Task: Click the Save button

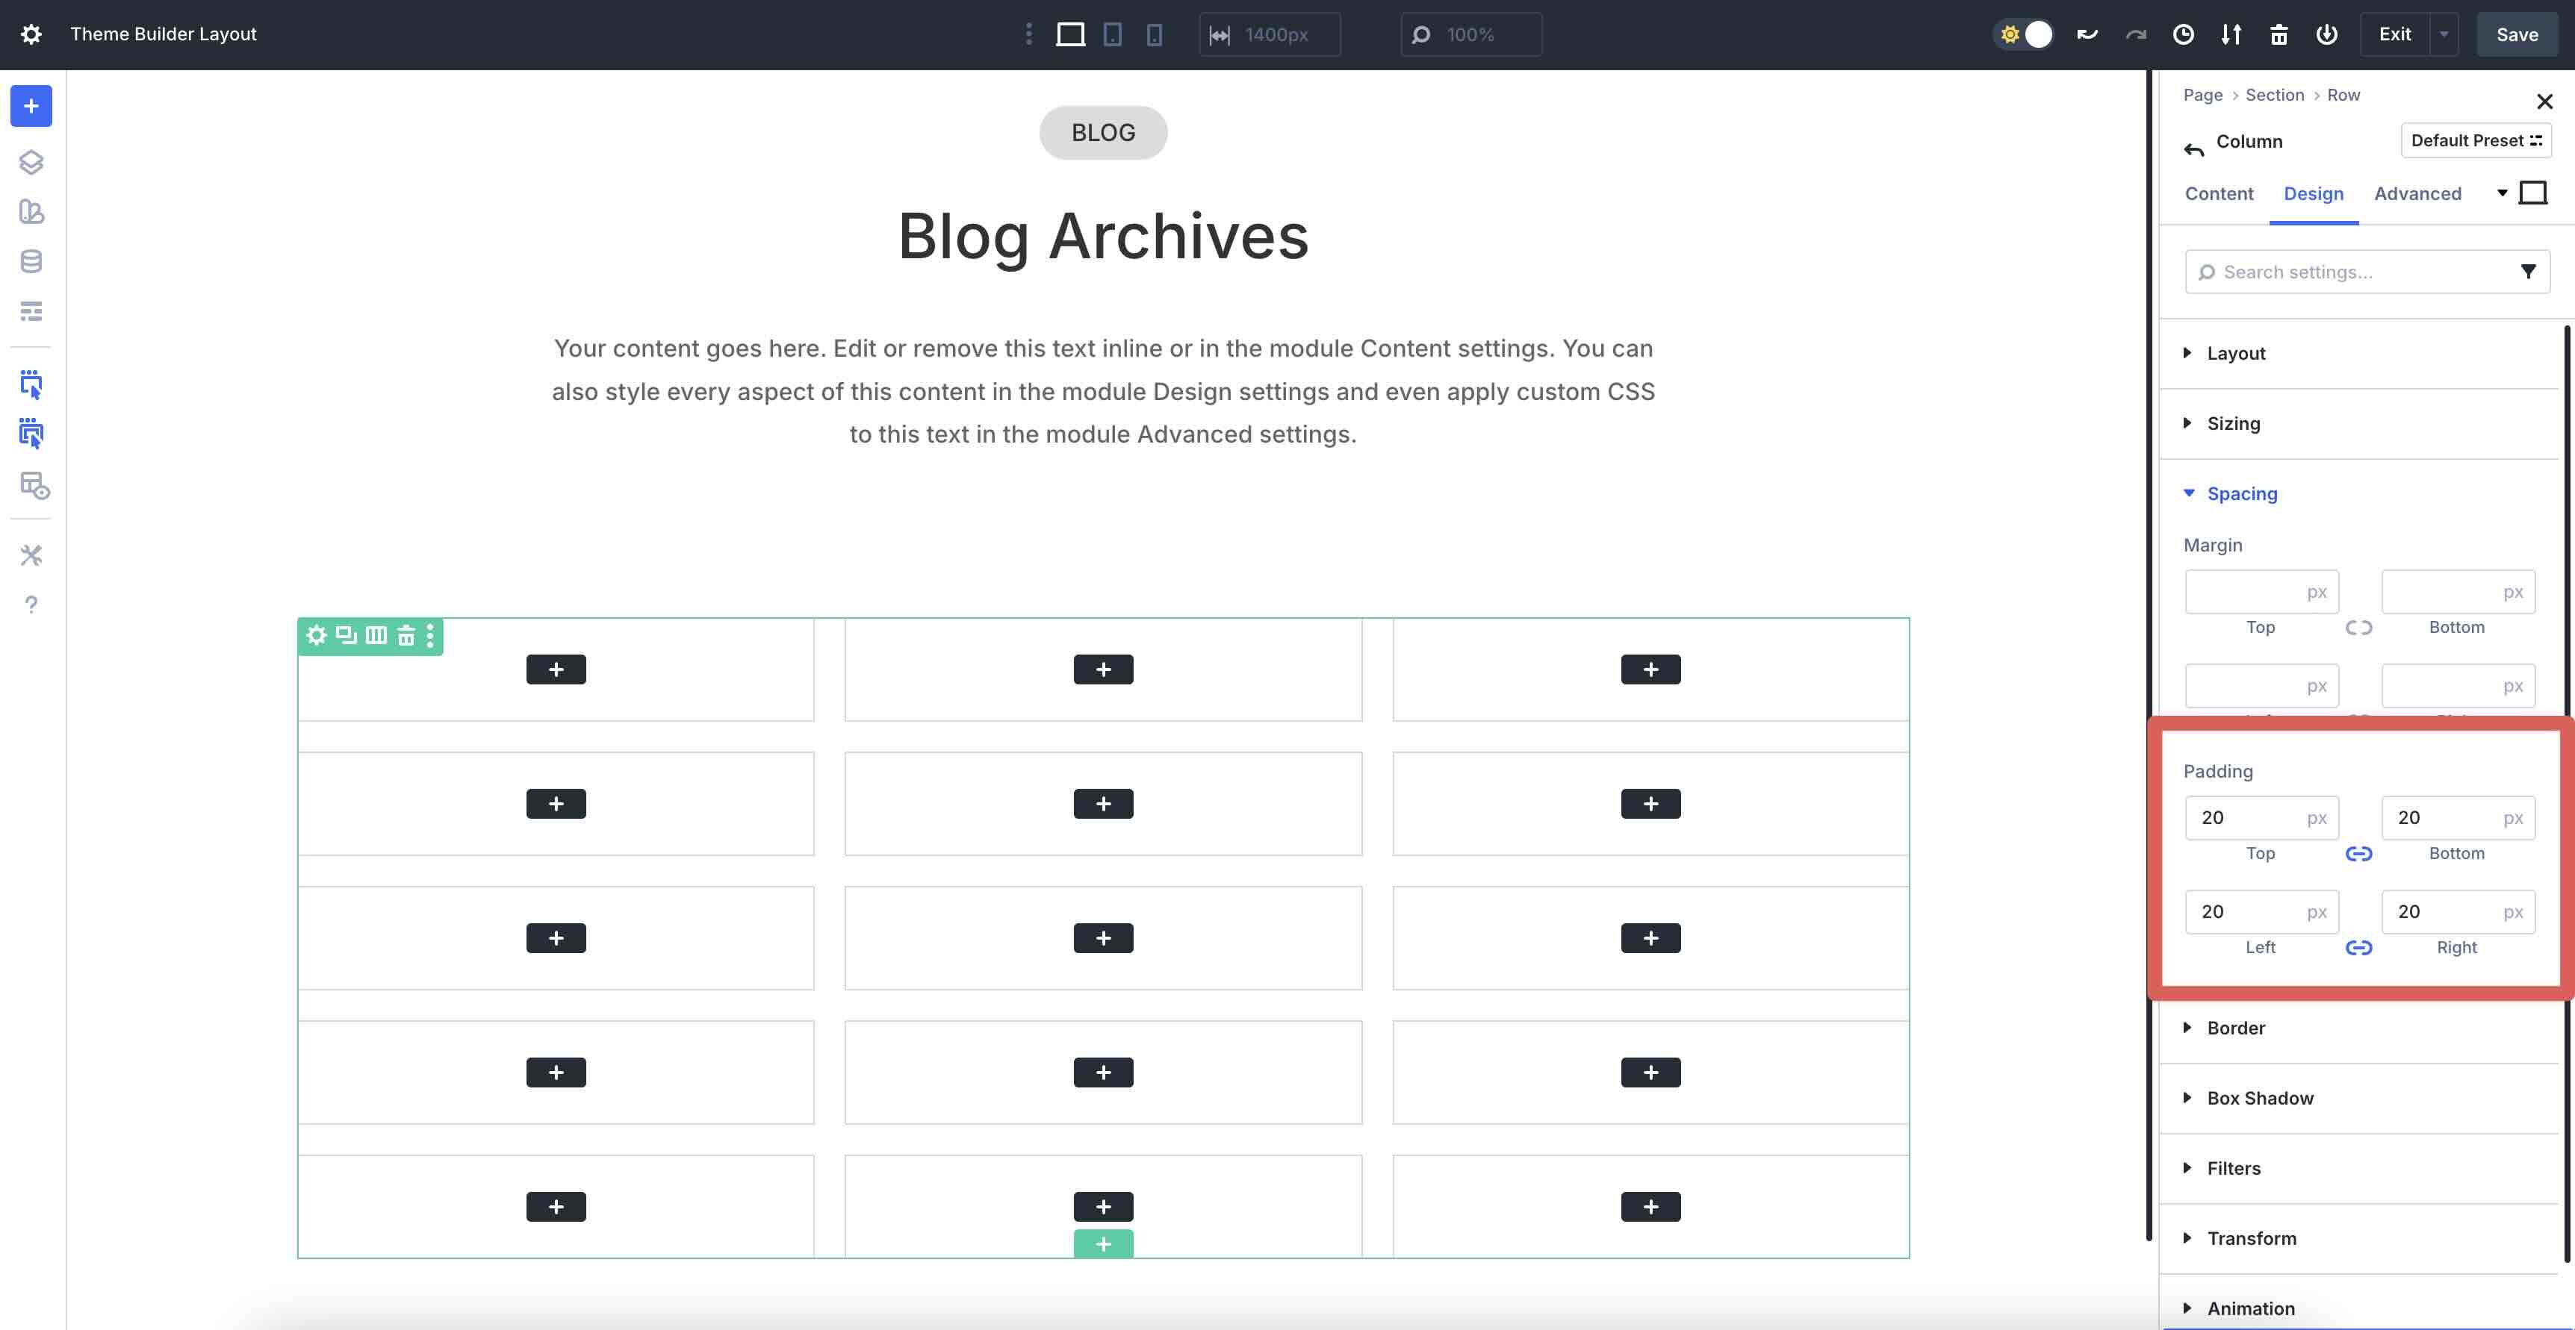Action: click(x=2516, y=34)
